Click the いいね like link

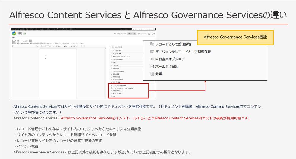pos(65,43)
